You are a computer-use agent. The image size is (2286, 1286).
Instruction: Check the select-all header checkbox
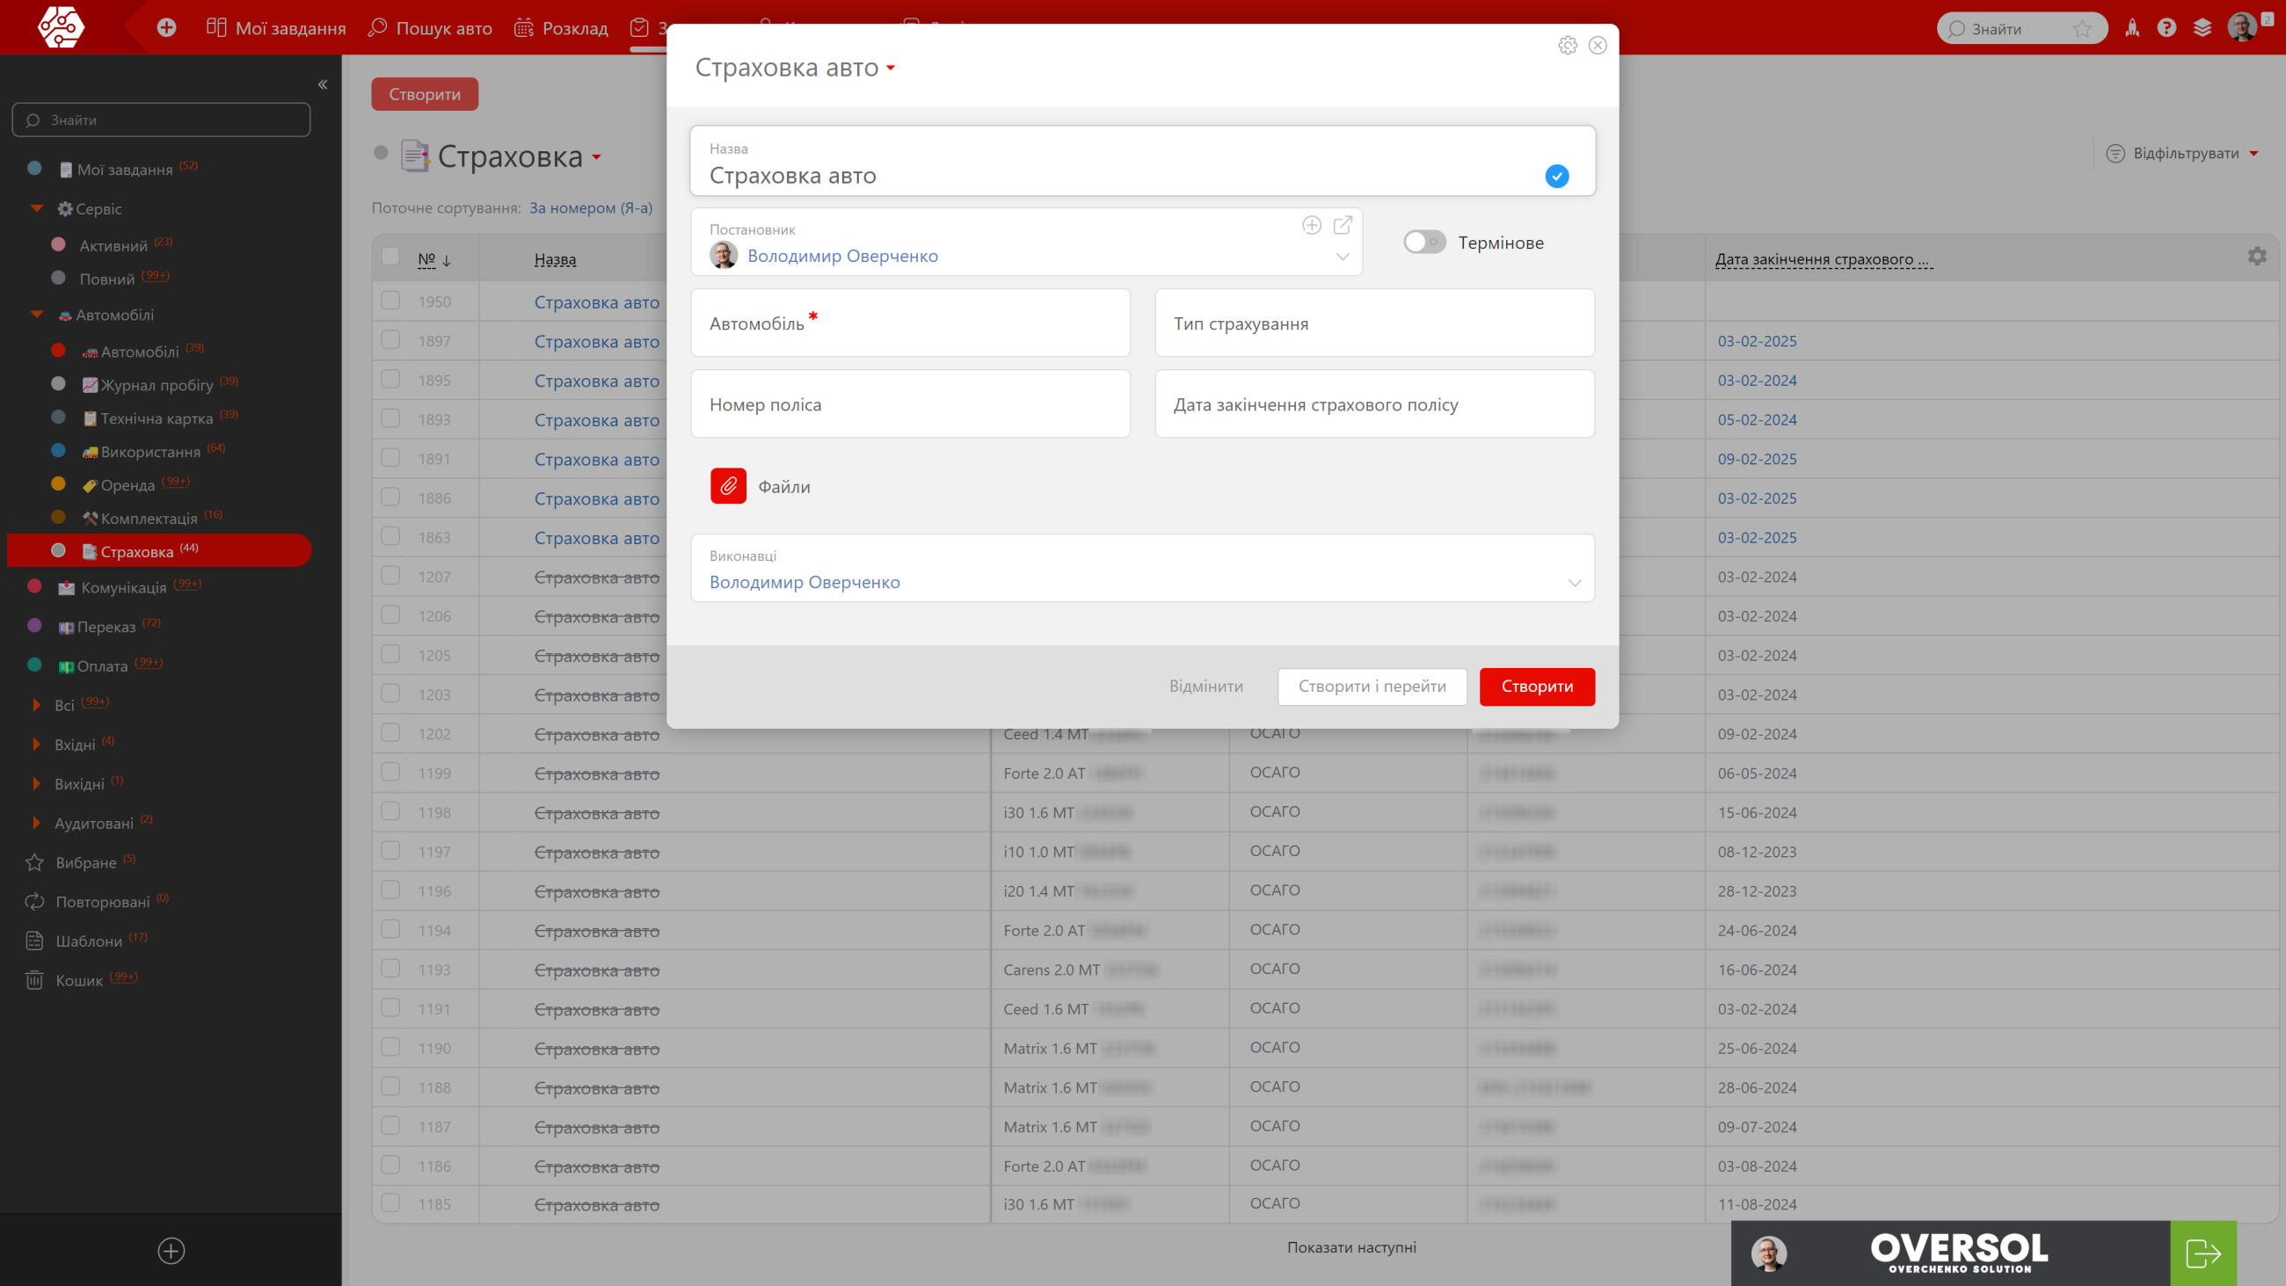(x=390, y=257)
